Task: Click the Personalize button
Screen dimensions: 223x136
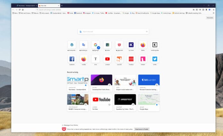Action: [210, 18]
